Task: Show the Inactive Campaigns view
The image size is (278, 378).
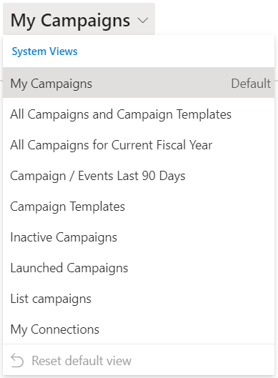Action: 139,237
